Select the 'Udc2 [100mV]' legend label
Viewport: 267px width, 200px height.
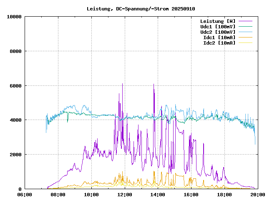click(x=218, y=32)
